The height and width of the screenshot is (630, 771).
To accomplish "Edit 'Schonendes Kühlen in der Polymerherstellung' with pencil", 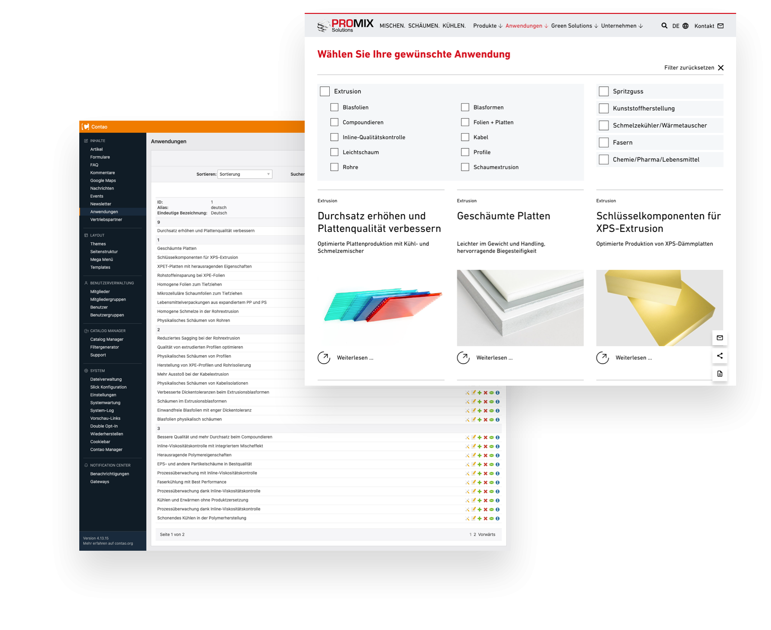I will click(x=473, y=518).
